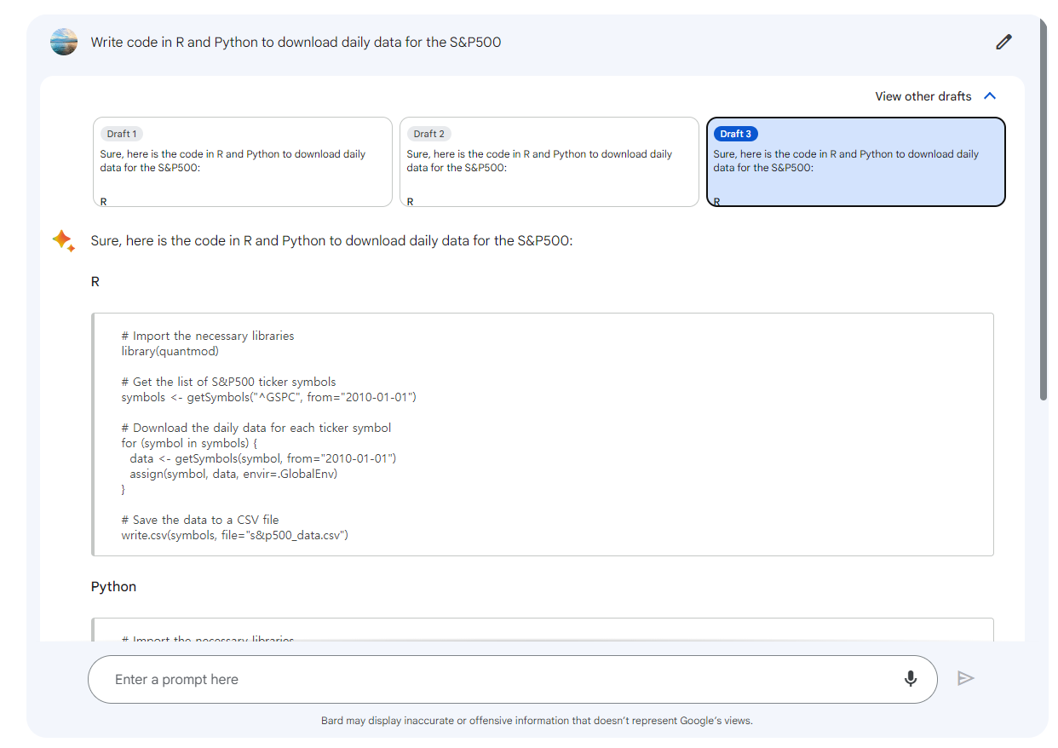Click the Bard disclaimer text
The height and width of the screenshot is (748, 1058).
pyautogui.click(x=537, y=721)
